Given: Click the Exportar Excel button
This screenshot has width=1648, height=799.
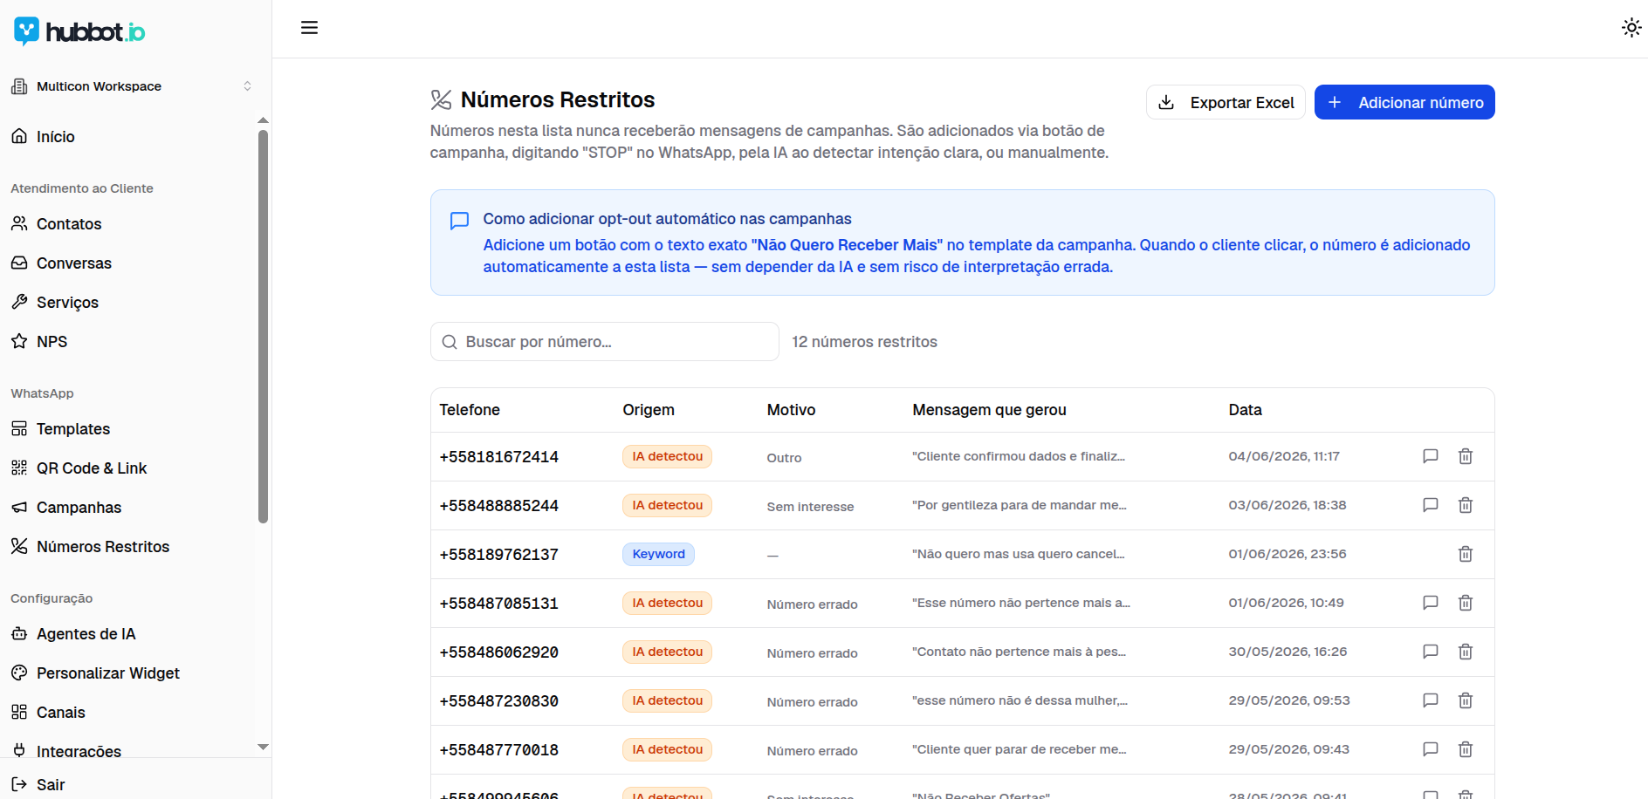Looking at the screenshot, I should 1226,102.
